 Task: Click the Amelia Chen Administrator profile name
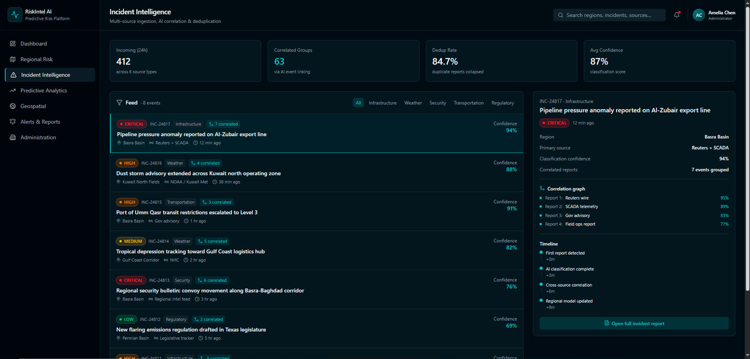pyautogui.click(x=722, y=15)
